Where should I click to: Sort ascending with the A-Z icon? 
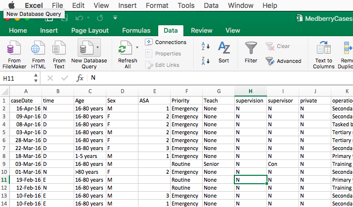click(206, 47)
